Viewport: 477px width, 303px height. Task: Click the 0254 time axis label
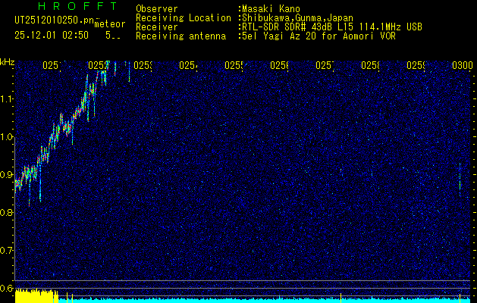point(188,65)
